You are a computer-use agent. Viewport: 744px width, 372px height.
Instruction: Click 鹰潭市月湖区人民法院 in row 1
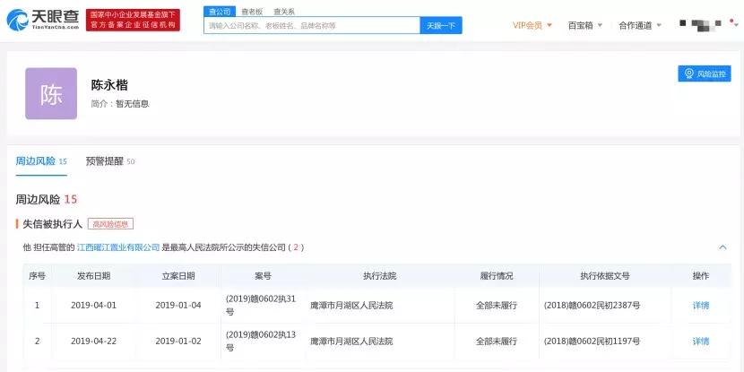tap(351, 306)
